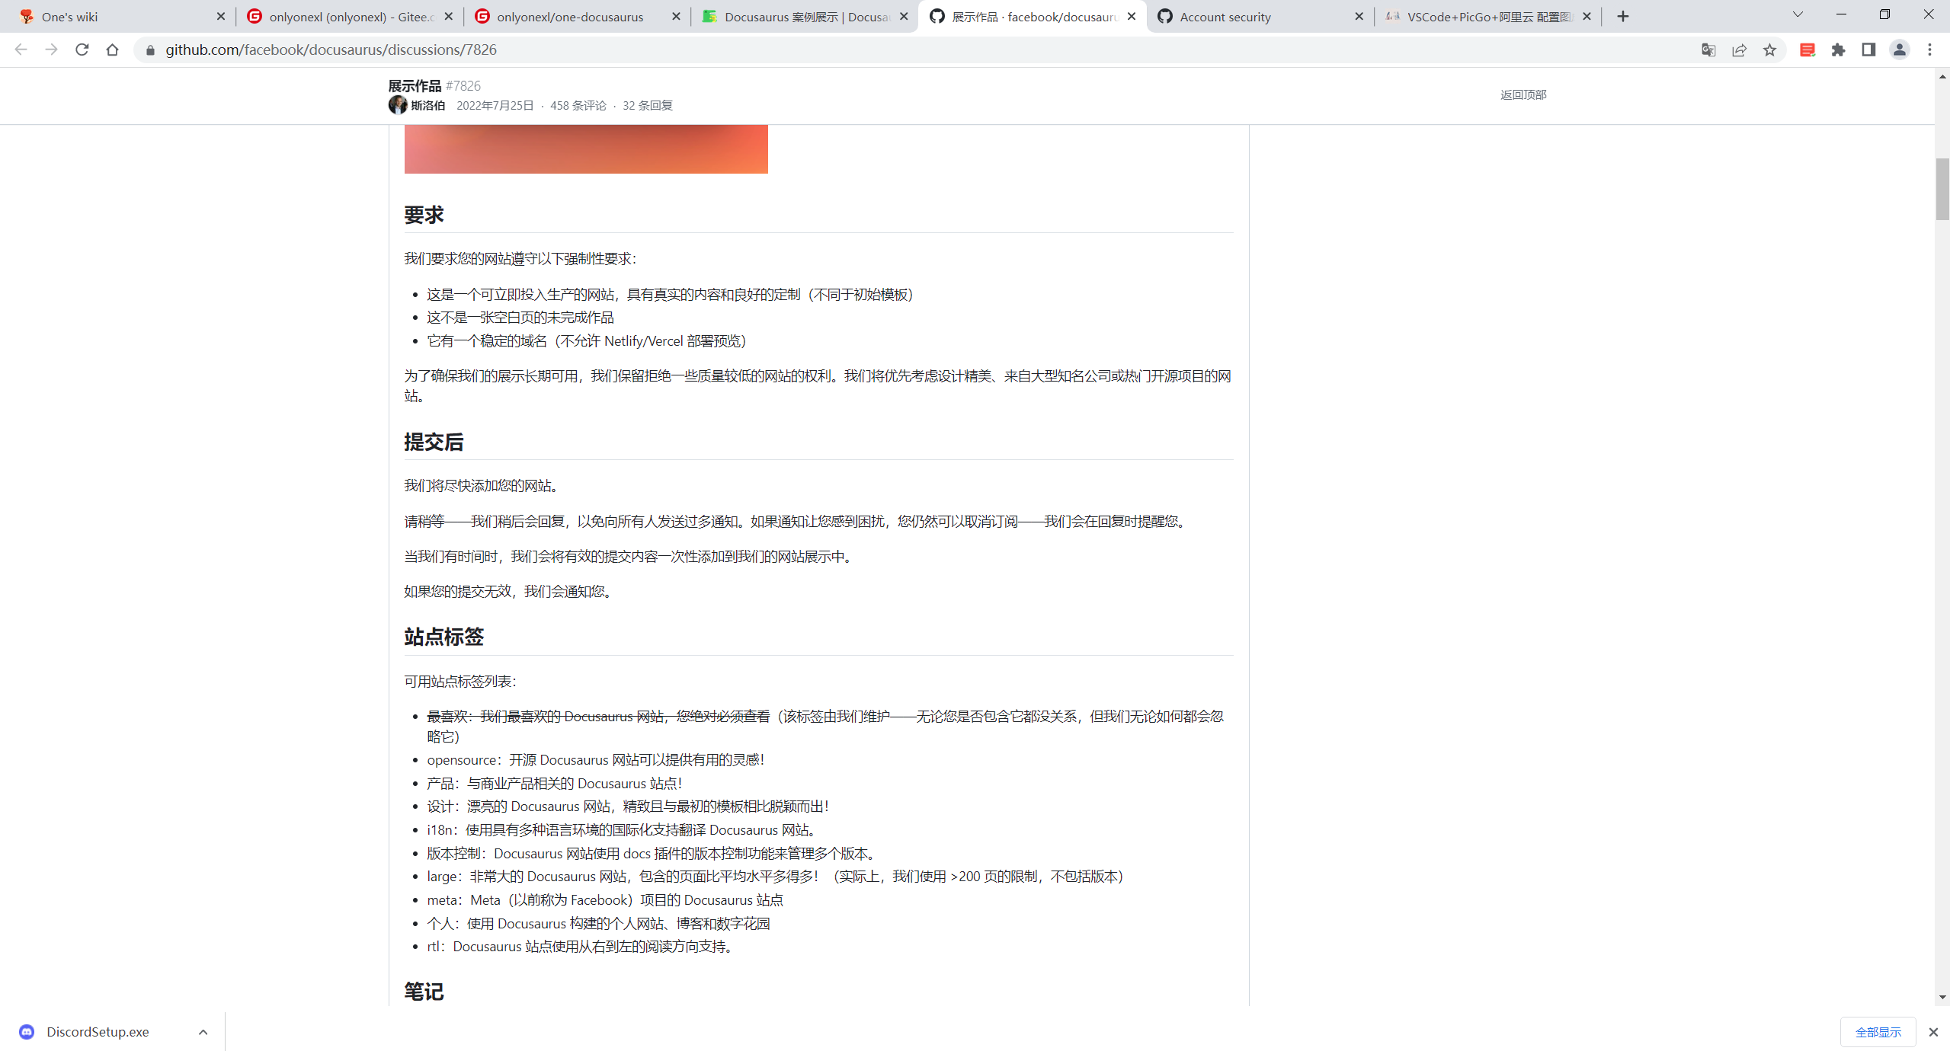The image size is (1950, 1051).
Task: Share this page via share icon
Action: 1739,50
